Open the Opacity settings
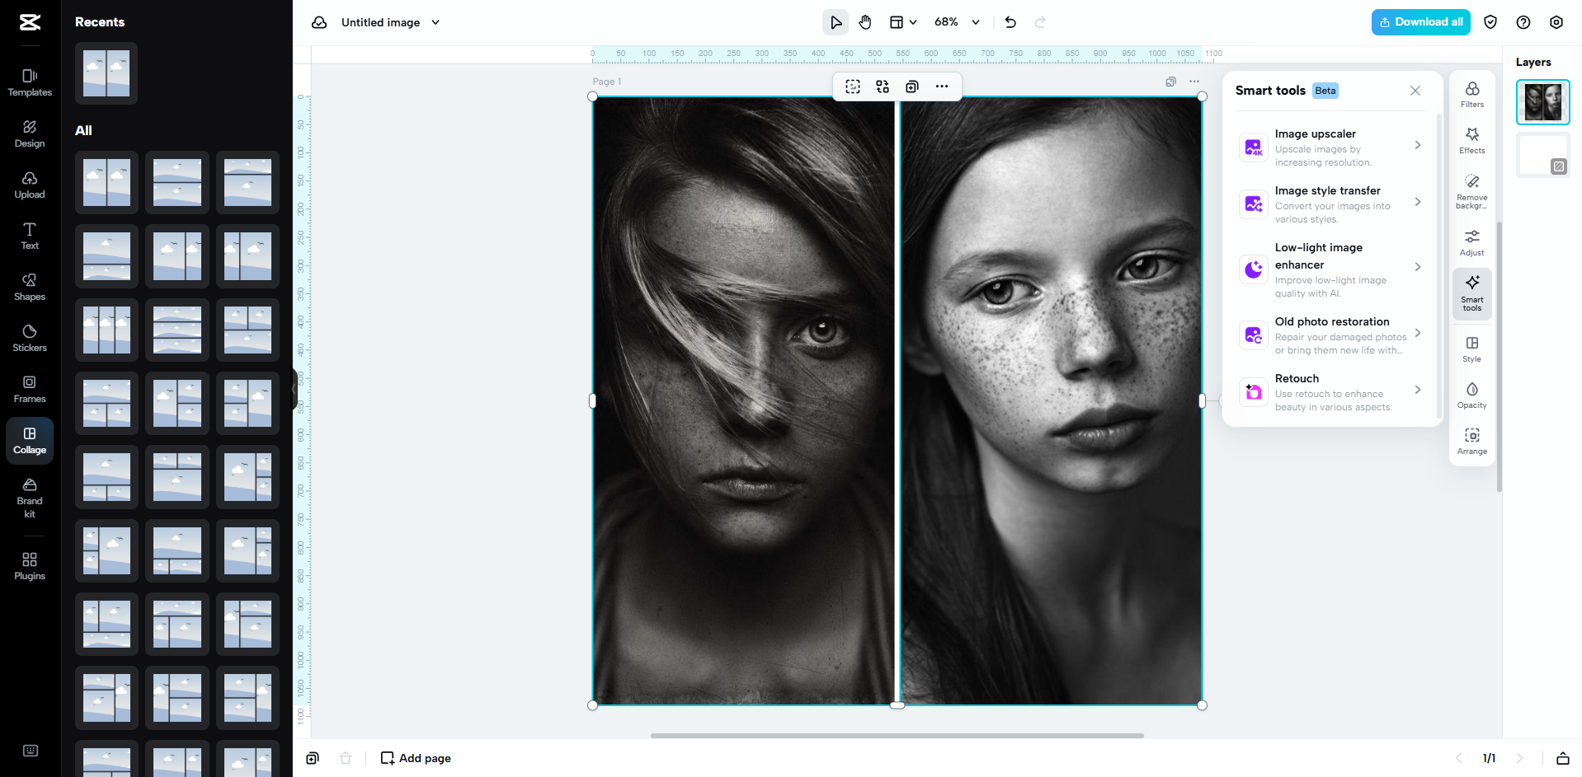This screenshot has height=777, width=1582. pos(1471,395)
